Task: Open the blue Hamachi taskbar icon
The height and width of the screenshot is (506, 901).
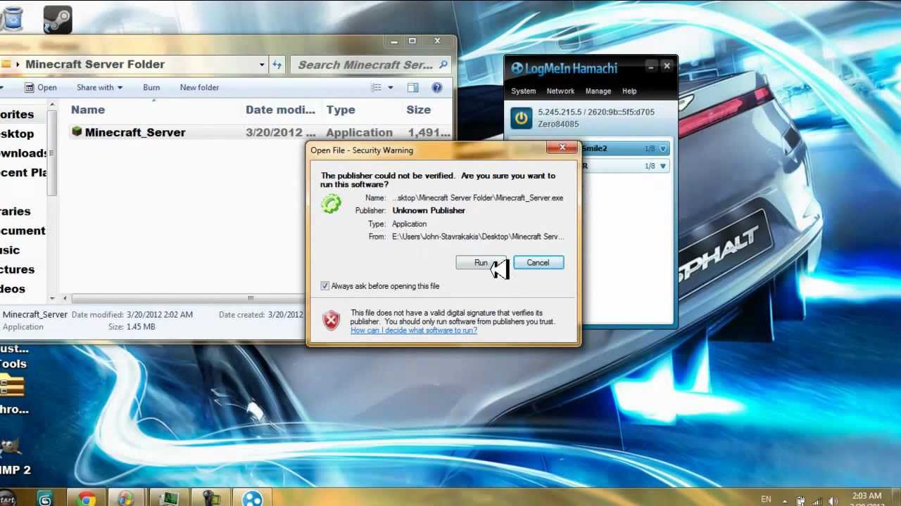Action: (251, 498)
